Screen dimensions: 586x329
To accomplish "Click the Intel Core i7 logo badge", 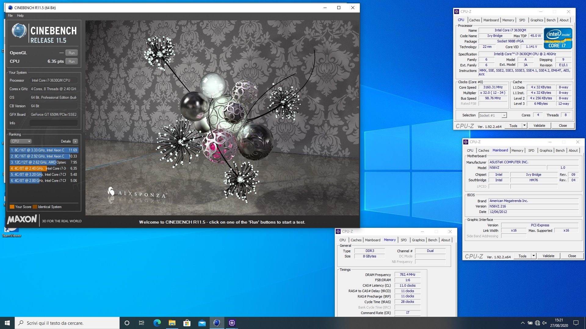I will pyautogui.click(x=557, y=38).
